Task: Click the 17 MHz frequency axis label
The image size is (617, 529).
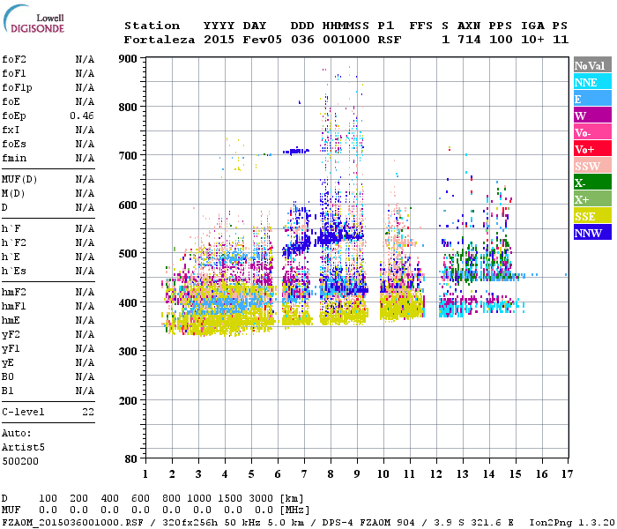Action: coord(567,474)
